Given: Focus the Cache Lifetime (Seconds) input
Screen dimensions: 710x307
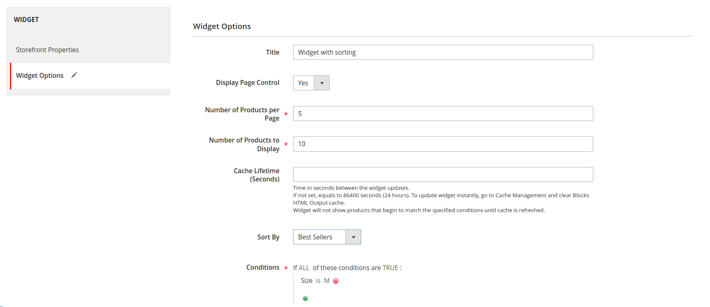Looking at the screenshot, I should coord(443,174).
